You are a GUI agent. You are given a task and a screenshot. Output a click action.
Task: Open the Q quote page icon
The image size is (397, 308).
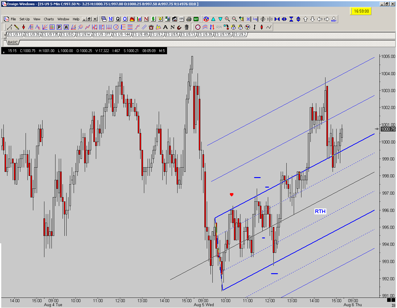[x=118, y=19]
